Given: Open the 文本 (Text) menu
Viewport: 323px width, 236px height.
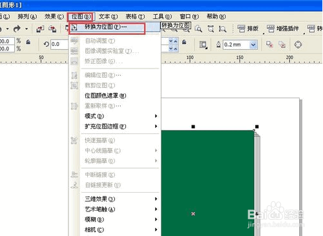Looking at the screenshot, I should [x=108, y=16].
